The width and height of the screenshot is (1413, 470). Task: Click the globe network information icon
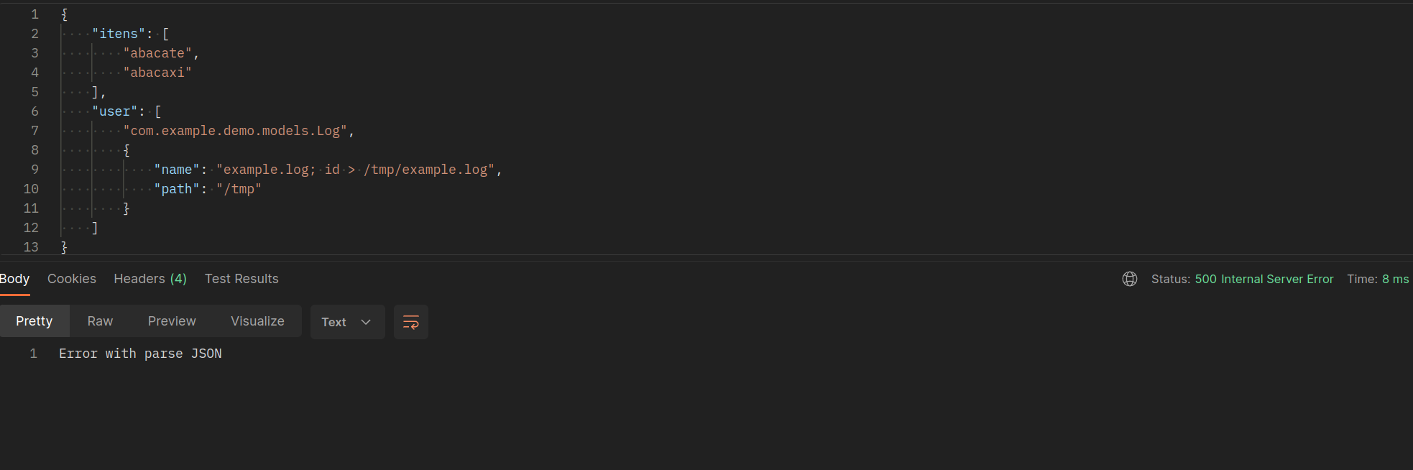click(1129, 279)
